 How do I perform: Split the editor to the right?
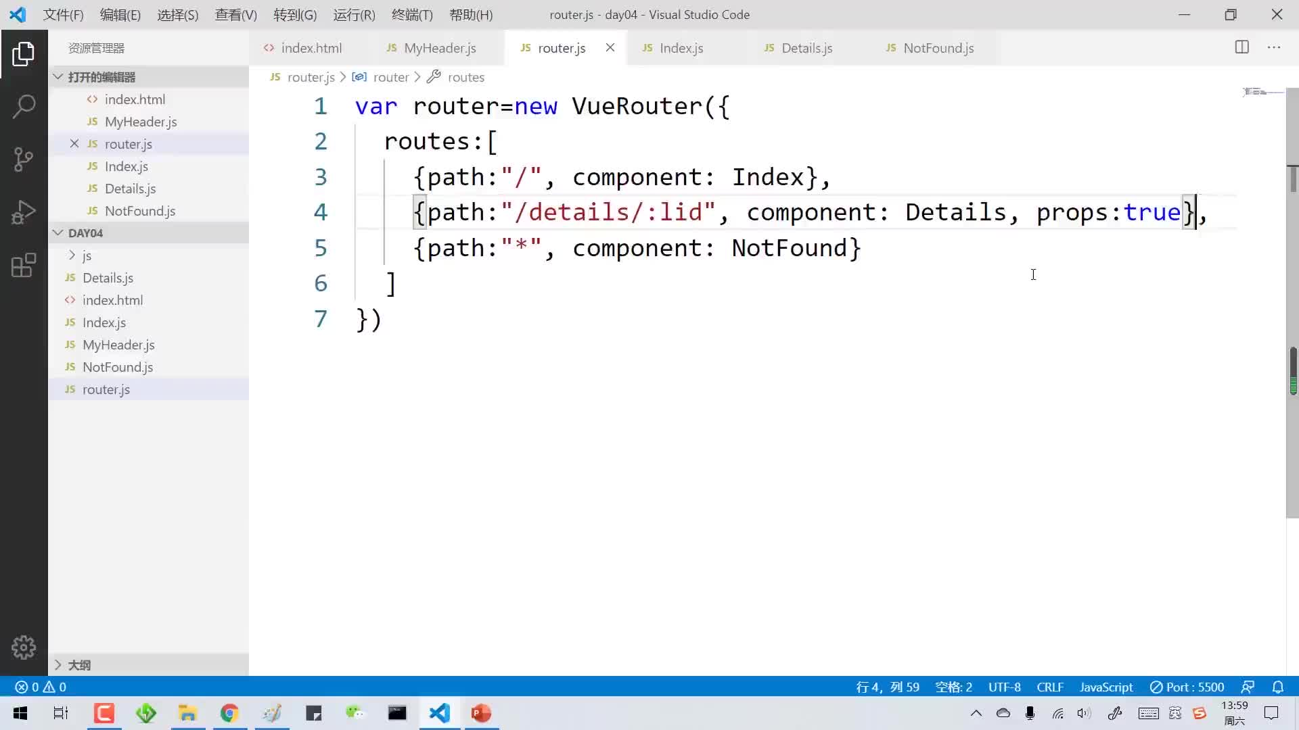tap(1241, 47)
